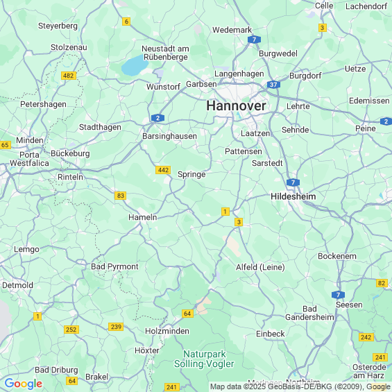Click the Springe town label
Screen dimensions: 392x392
[191, 174]
